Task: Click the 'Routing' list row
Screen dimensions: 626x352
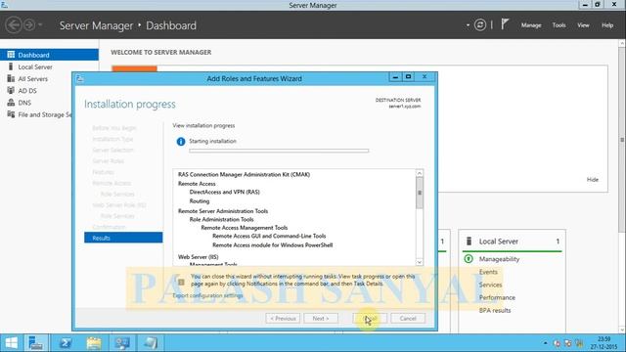Action: (x=200, y=201)
